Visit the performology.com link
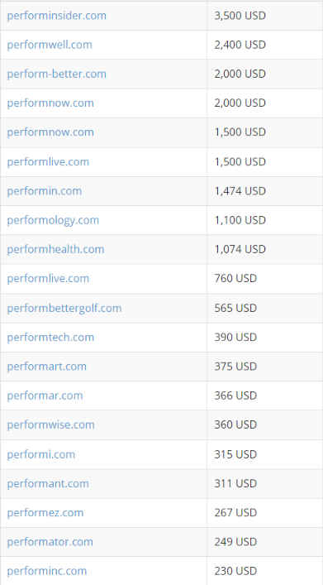Screen dimensions: 323x585 [53, 220]
